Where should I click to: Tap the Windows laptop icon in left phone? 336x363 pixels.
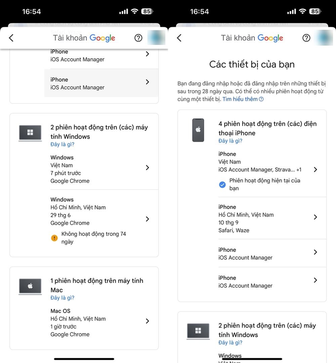30,133
